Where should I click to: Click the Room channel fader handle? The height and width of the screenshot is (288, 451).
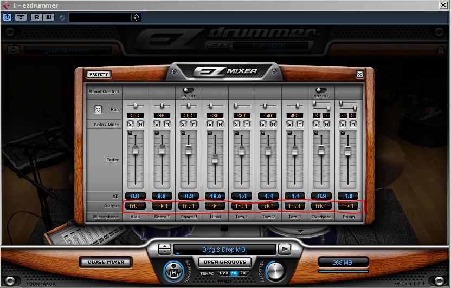(x=348, y=151)
